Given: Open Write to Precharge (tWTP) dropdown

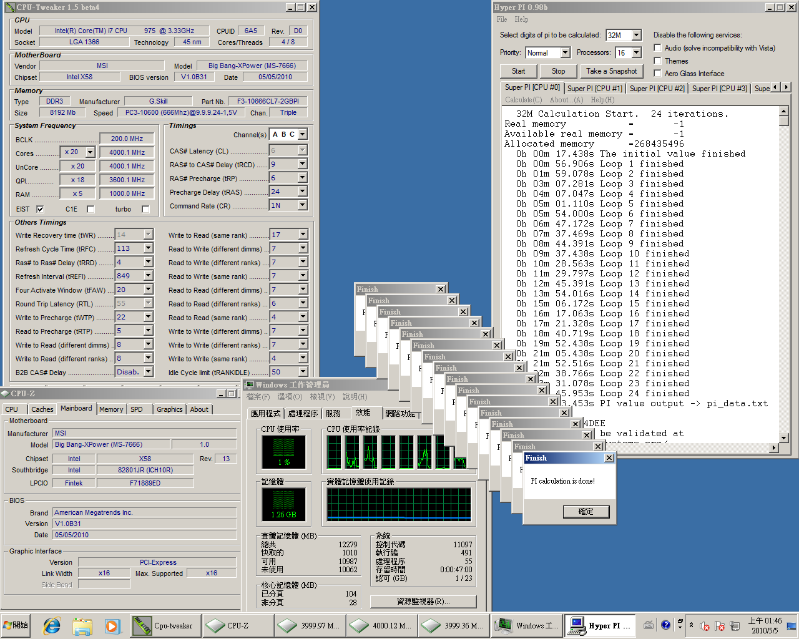Looking at the screenshot, I should pos(148,317).
